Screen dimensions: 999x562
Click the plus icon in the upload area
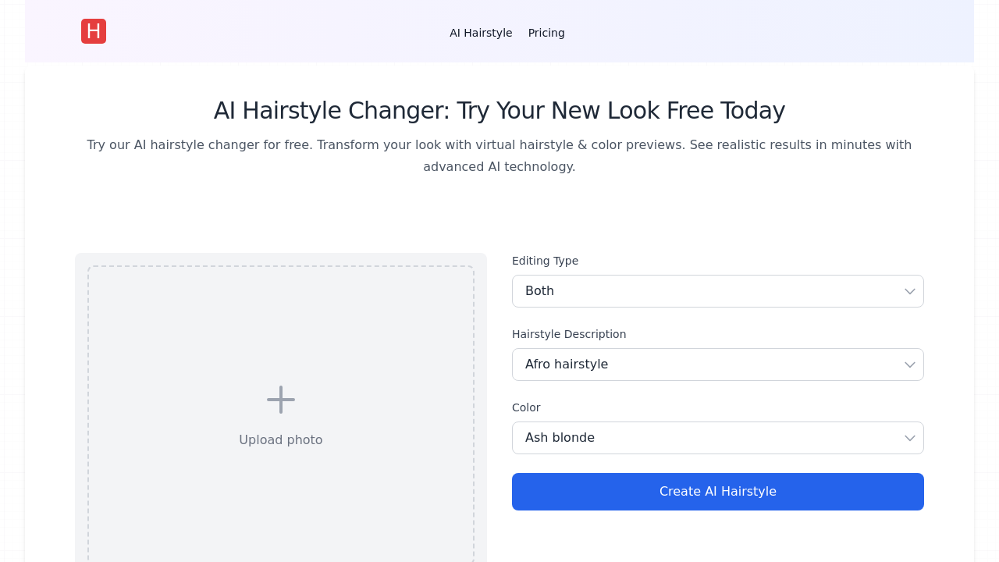(x=280, y=400)
